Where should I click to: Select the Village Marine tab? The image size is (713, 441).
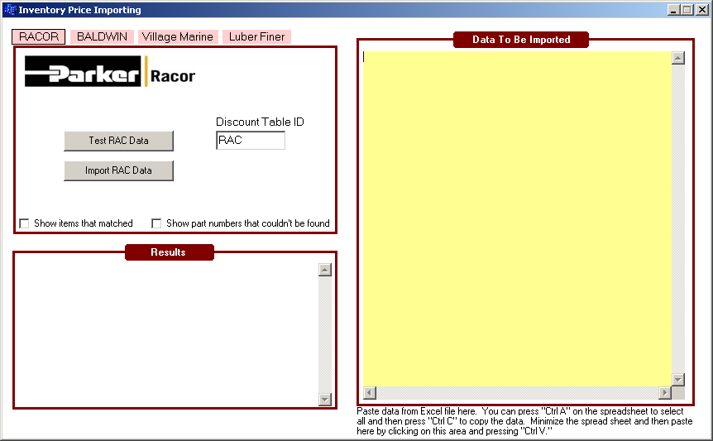coord(177,37)
